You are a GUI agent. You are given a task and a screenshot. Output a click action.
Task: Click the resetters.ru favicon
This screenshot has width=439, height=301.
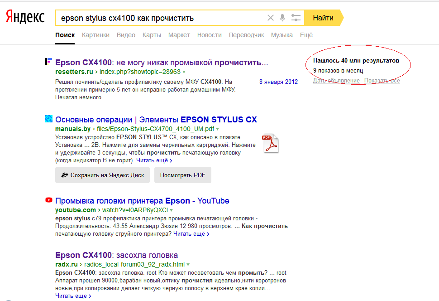(49, 62)
